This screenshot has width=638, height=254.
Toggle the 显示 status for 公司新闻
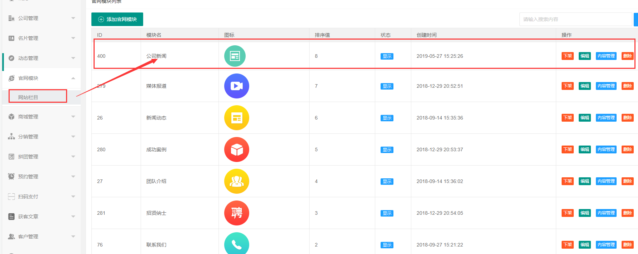(x=387, y=56)
